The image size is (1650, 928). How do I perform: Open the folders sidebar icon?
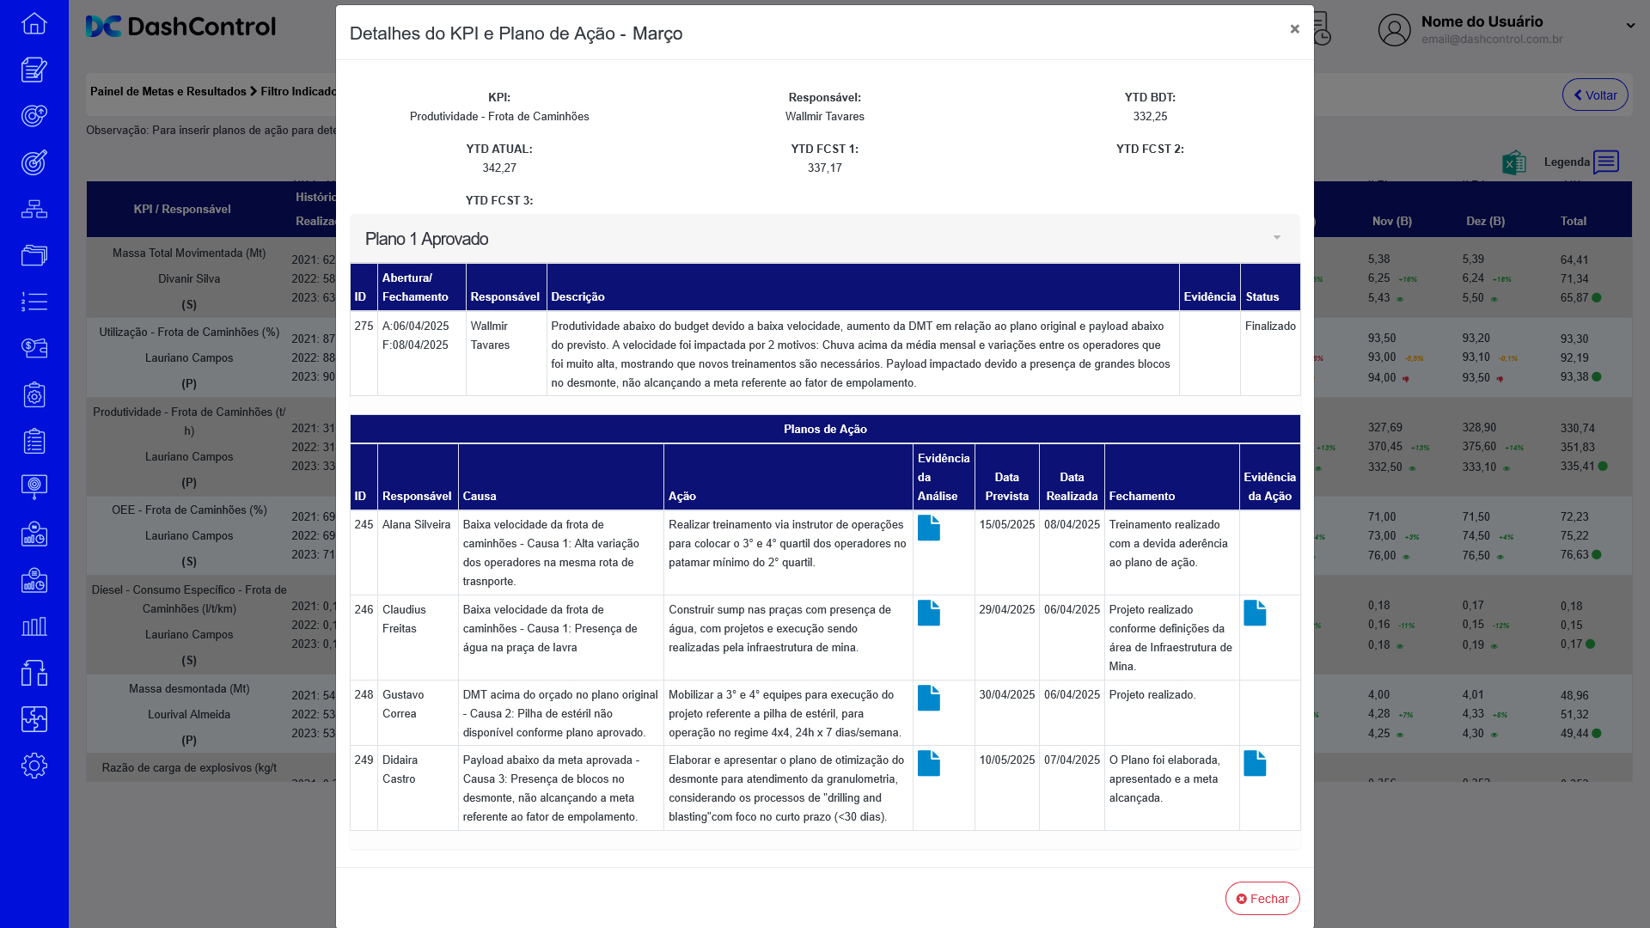[x=34, y=255]
